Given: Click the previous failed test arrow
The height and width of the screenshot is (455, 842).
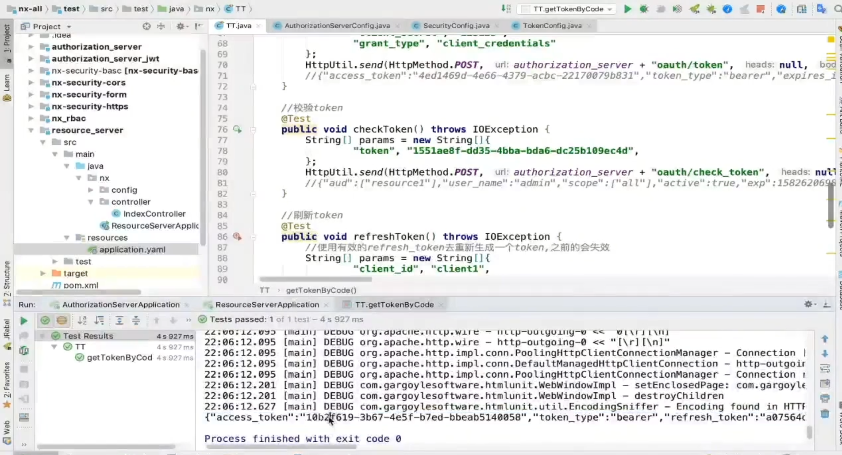Looking at the screenshot, I should pos(156,320).
